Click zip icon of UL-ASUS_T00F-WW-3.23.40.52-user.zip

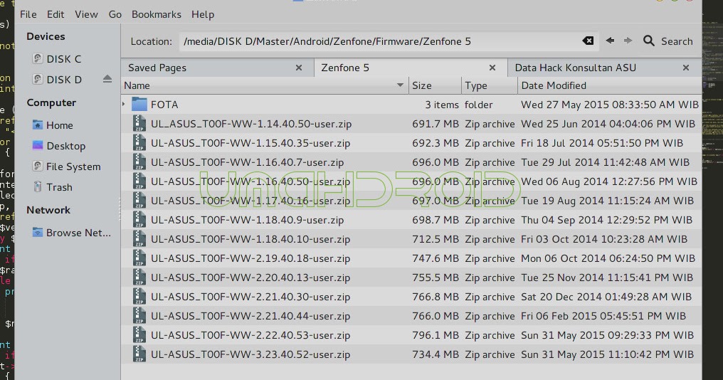(x=139, y=354)
